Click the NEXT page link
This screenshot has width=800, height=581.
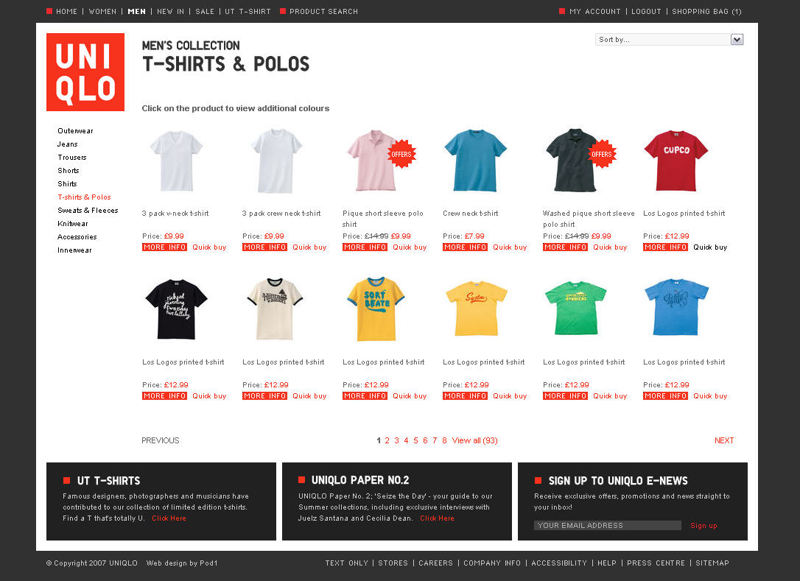point(724,440)
